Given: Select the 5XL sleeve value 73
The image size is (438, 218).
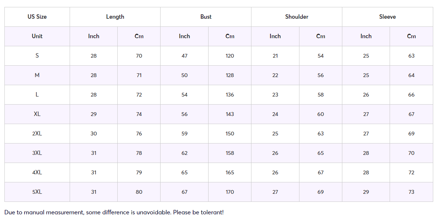Looking at the screenshot, I should click(x=411, y=192).
